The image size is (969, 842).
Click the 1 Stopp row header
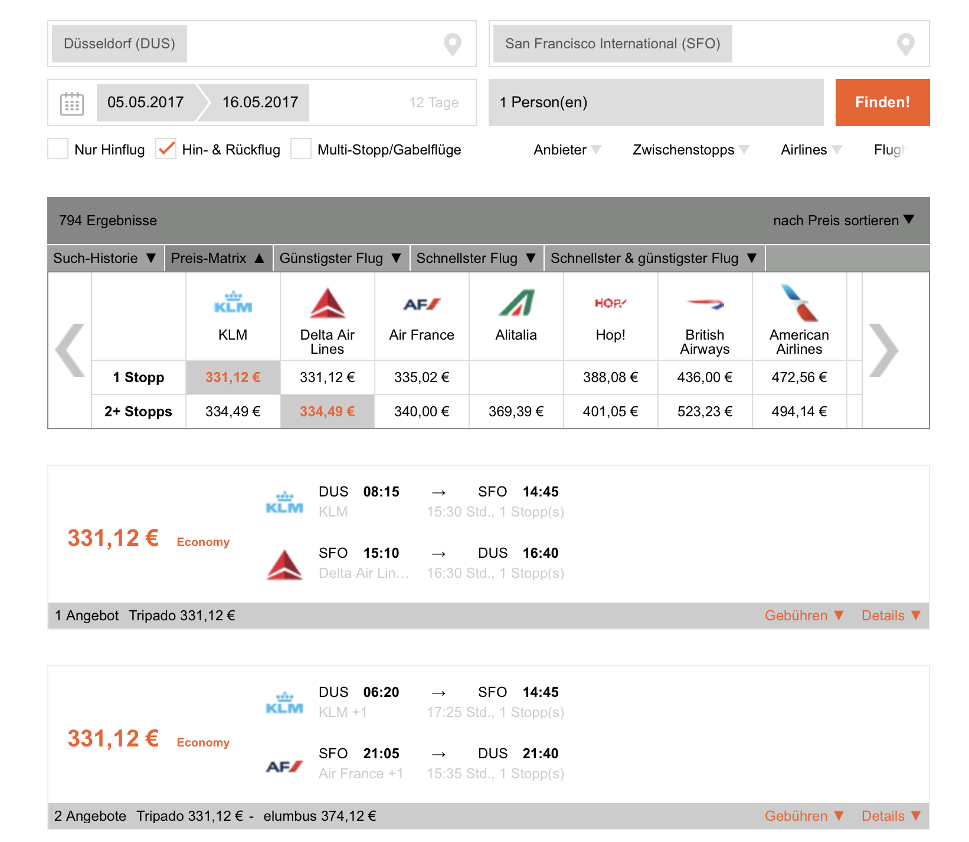(139, 377)
